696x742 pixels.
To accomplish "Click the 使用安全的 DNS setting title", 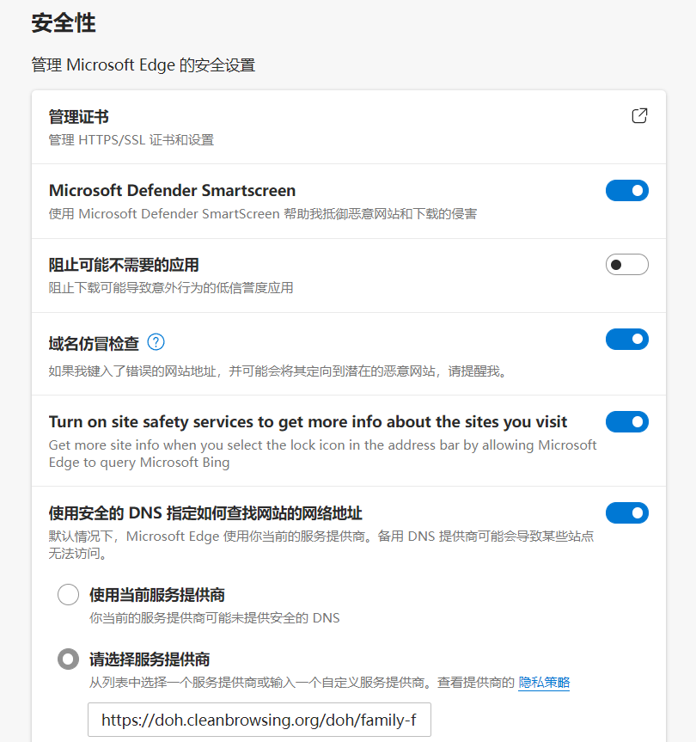I will click(205, 513).
